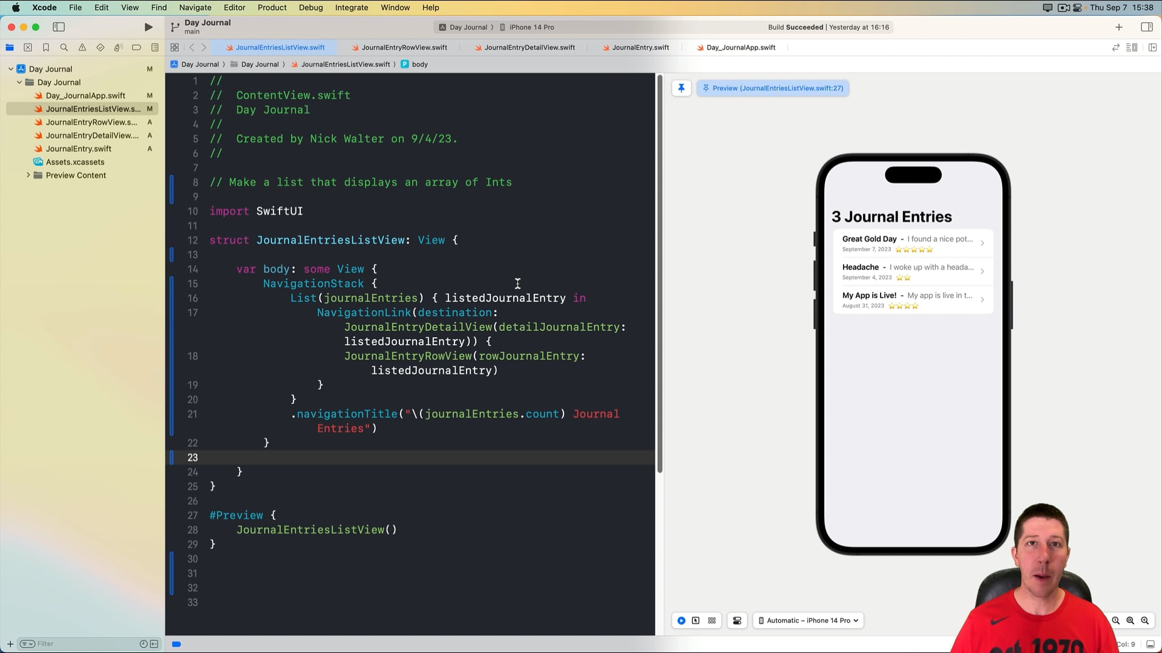Zoom in the preview canvas
This screenshot has width=1162, height=653.
[1145, 620]
